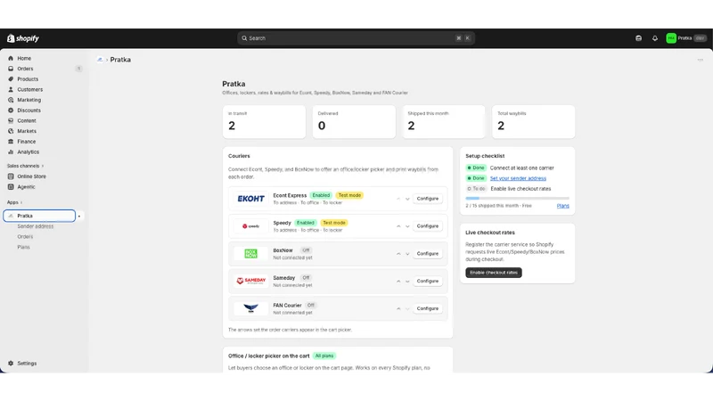Open the Pratka account menu
This screenshot has height=401, width=713.
(x=686, y=38)
